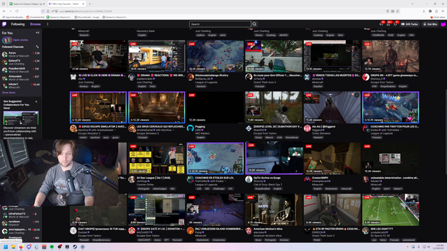Open the Windows Start menu
The height and width of the screenshot is (251, 447).
6,247
